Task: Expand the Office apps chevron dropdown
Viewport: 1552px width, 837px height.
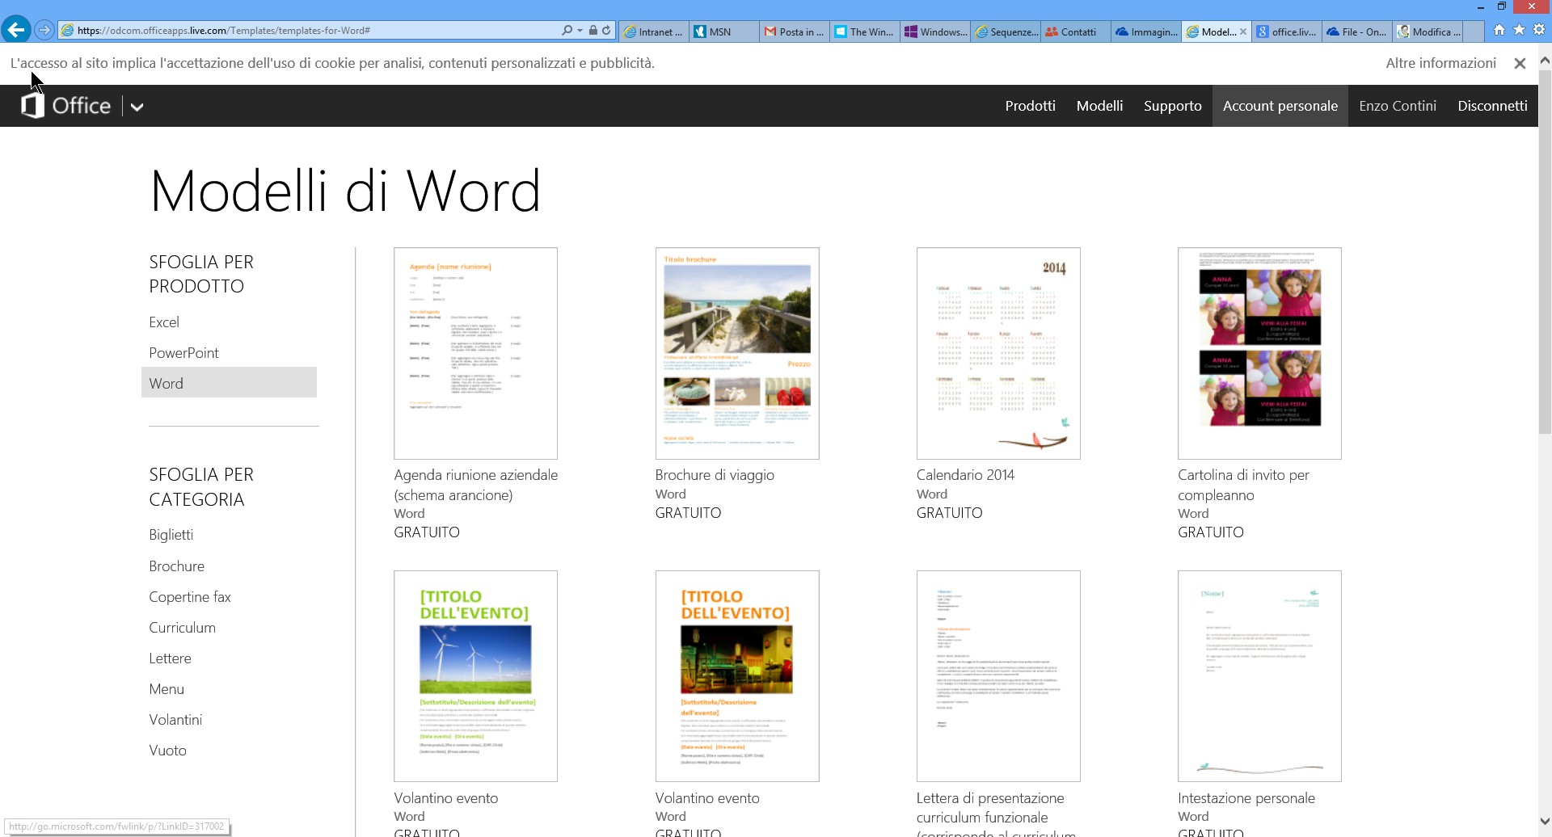Action: [137, 107]
